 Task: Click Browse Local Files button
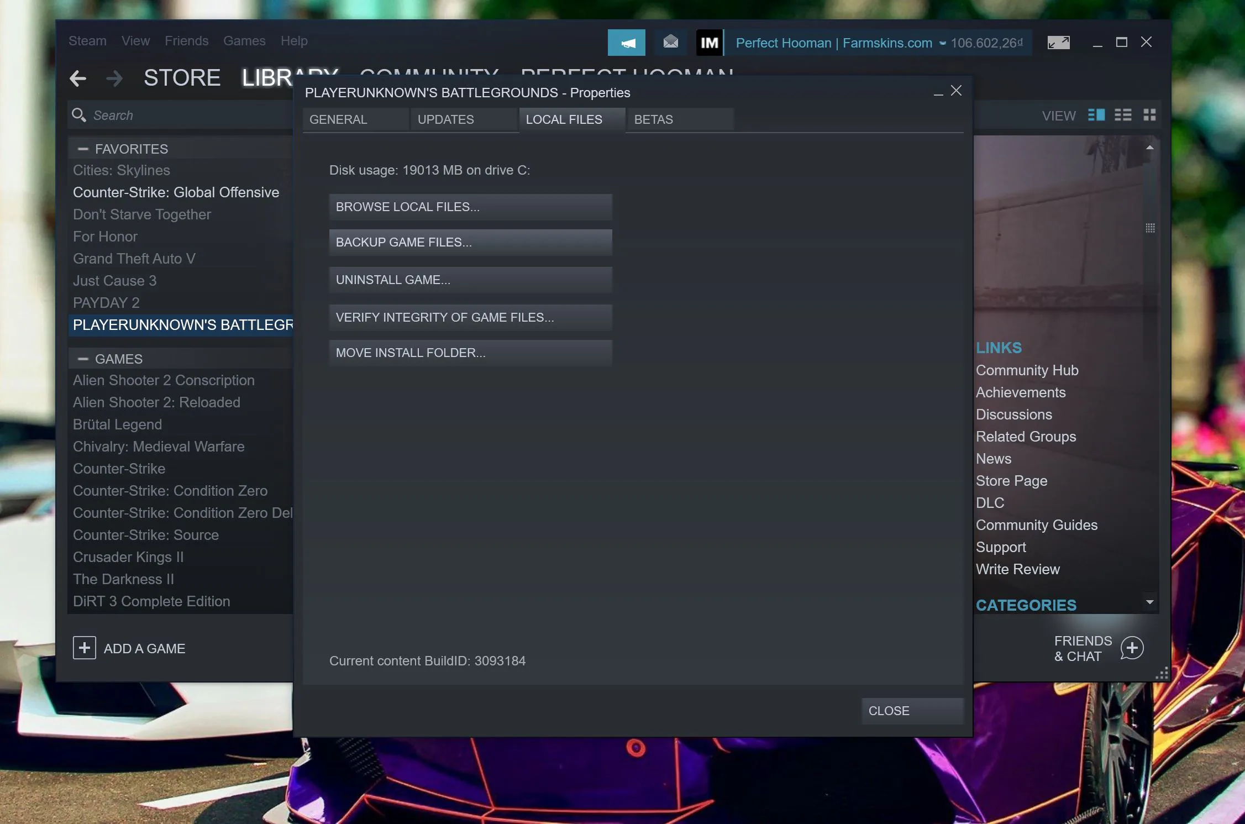pos(470,207)
